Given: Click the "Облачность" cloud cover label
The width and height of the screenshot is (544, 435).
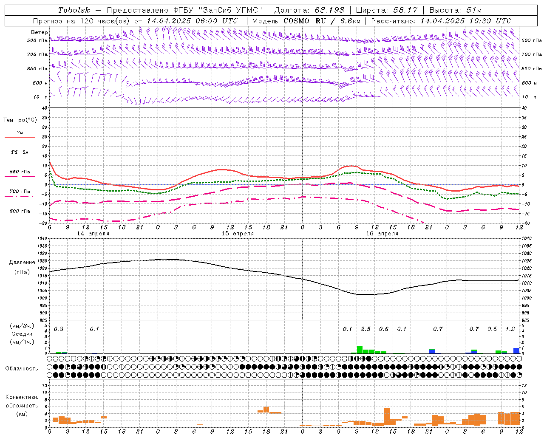Looking at the screenshot, I should pos(21,369).
